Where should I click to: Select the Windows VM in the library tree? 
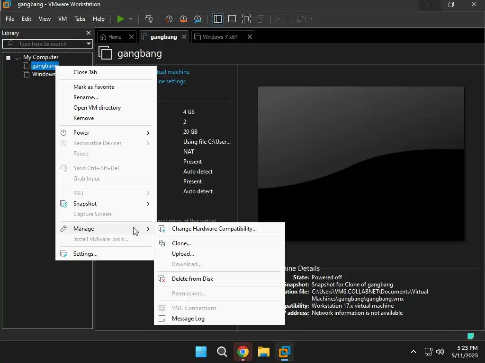[43, 74]
